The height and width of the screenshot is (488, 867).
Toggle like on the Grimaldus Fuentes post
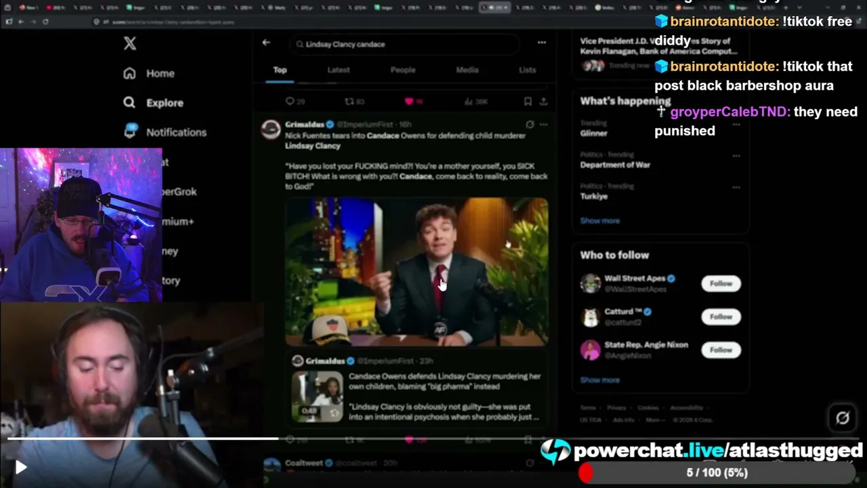click(x=409, y=440)
